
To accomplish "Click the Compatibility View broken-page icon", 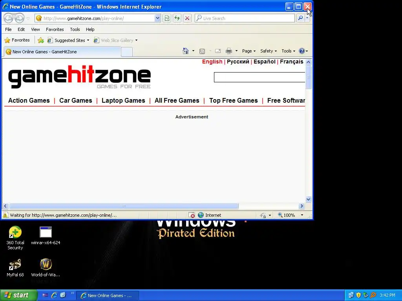I will tap(167, 18).
